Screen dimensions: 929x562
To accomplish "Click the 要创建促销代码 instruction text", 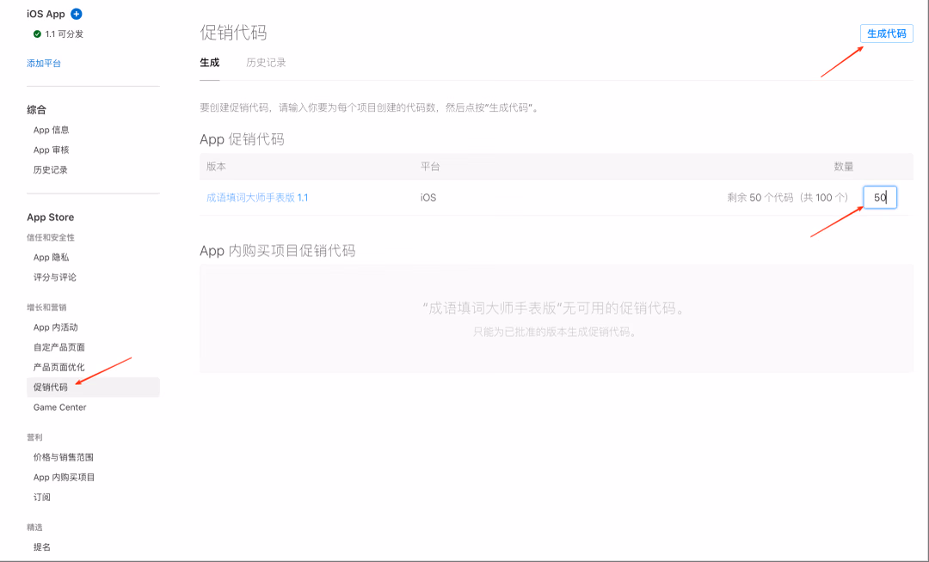I will point(370,107).
